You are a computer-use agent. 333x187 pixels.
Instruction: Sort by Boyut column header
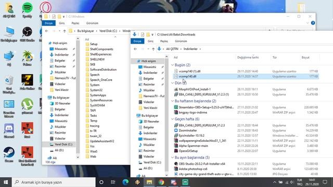click(305, 58)
